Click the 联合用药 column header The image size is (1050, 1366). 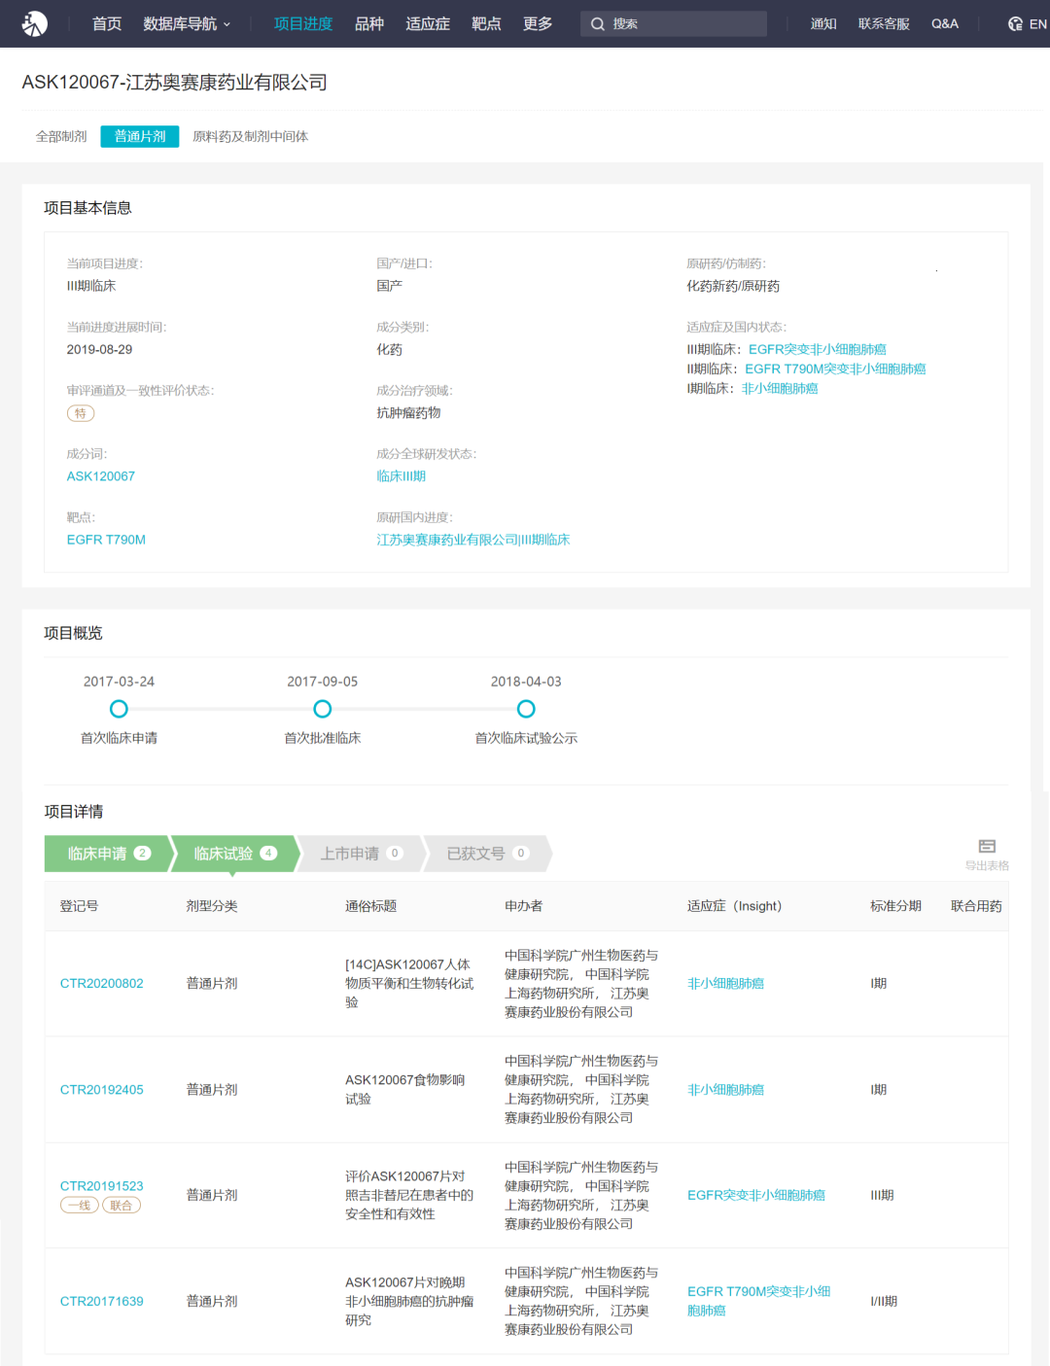(976, 906)
